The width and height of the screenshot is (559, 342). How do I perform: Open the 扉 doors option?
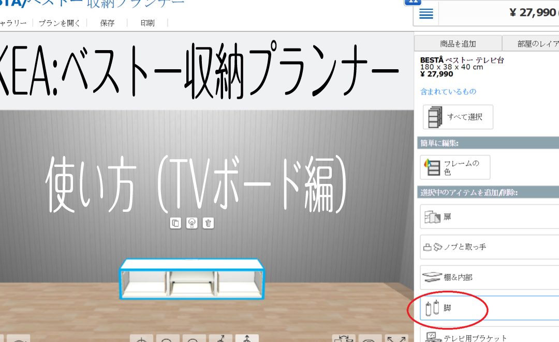click(490, 216)
